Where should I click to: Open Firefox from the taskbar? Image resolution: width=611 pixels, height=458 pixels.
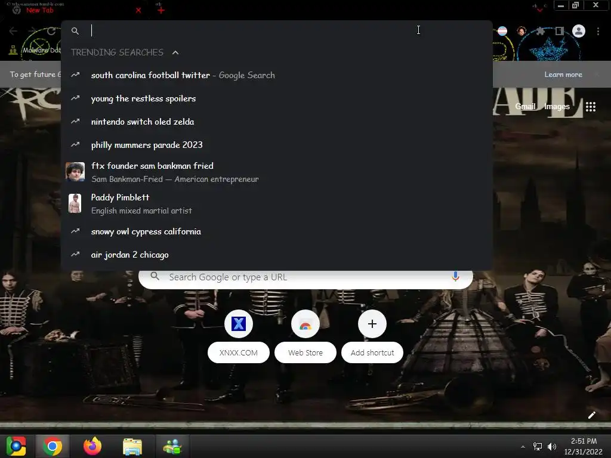click(x=92, y=446)
